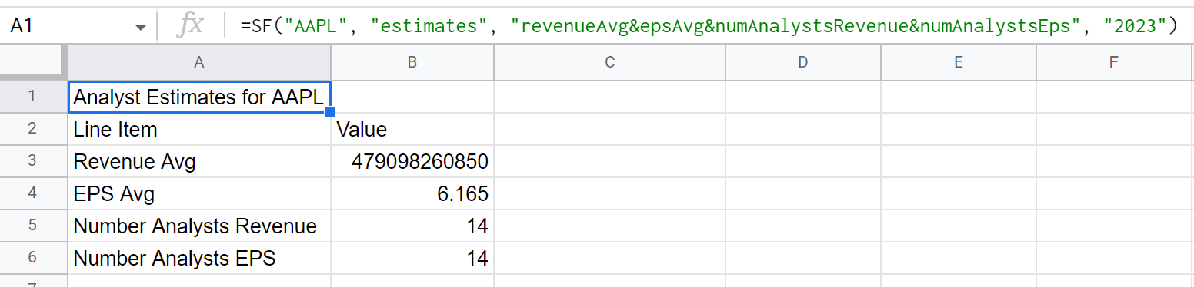
Task: Click the SF formula in formula bar
Action: point(709,26)
